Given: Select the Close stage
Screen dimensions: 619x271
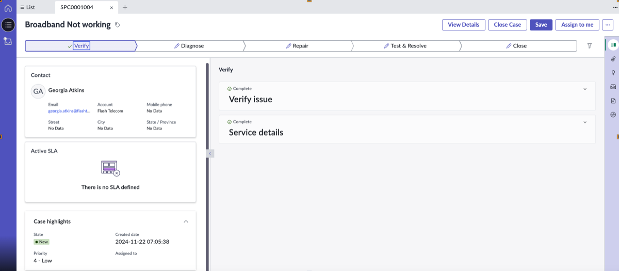Looking at the screenshot, I should click(x=516, y=46).
